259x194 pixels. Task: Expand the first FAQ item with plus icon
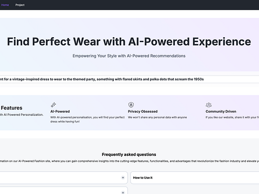coord(123,178)
